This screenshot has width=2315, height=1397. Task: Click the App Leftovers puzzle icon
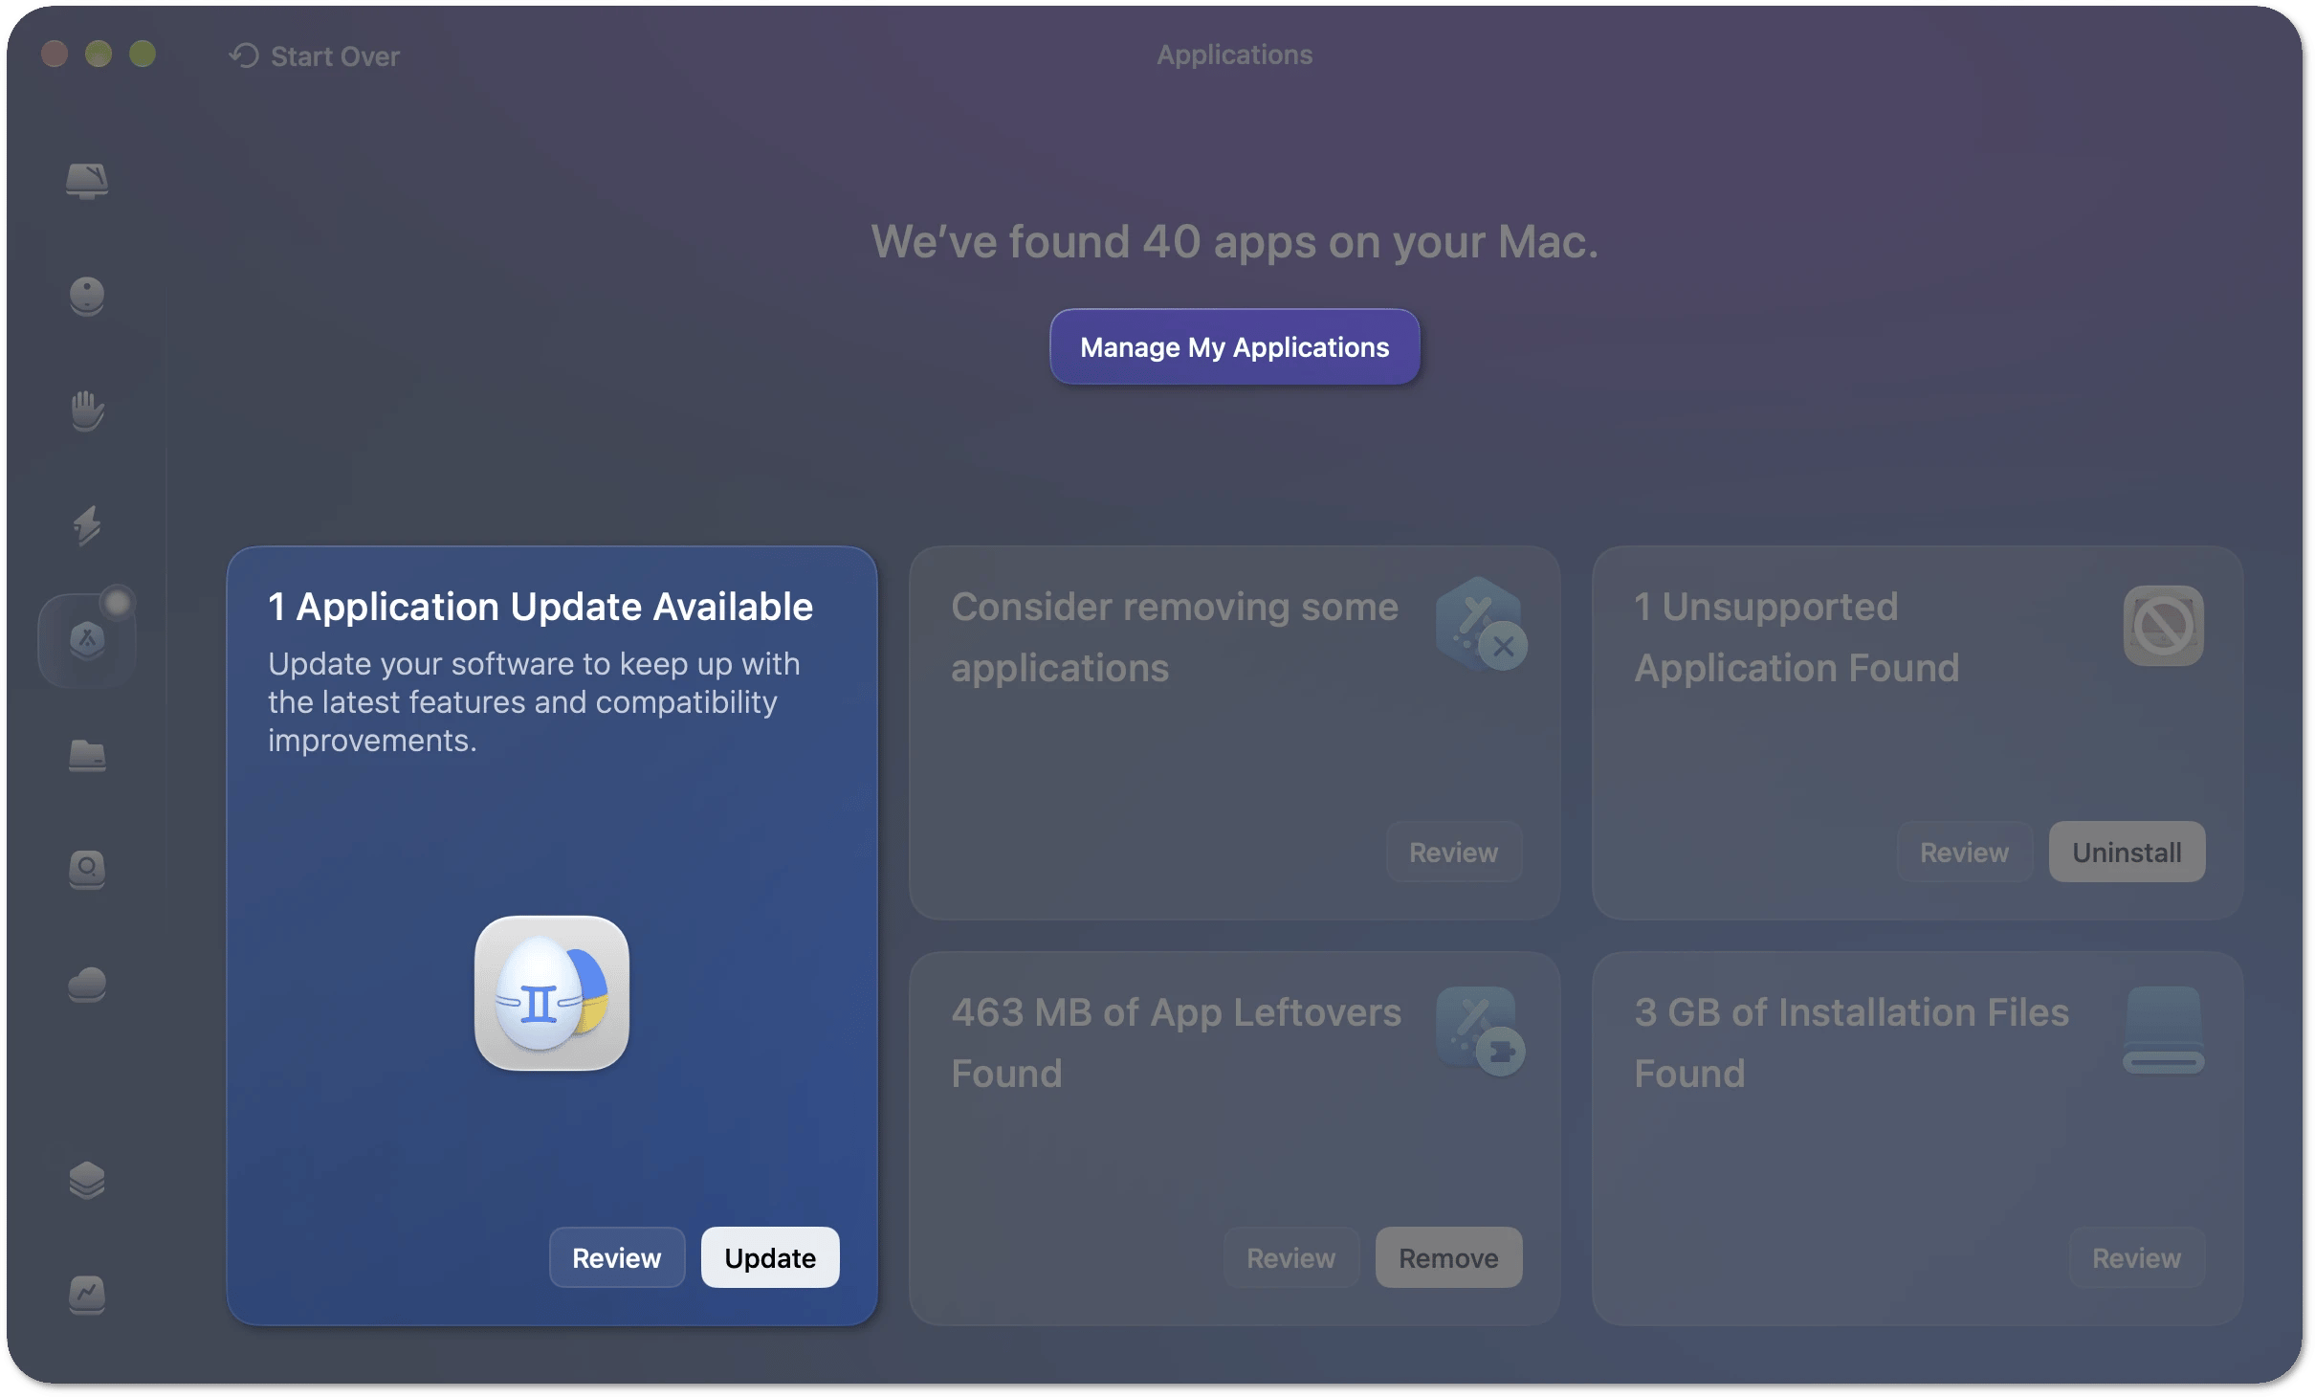[1481, 1031]
